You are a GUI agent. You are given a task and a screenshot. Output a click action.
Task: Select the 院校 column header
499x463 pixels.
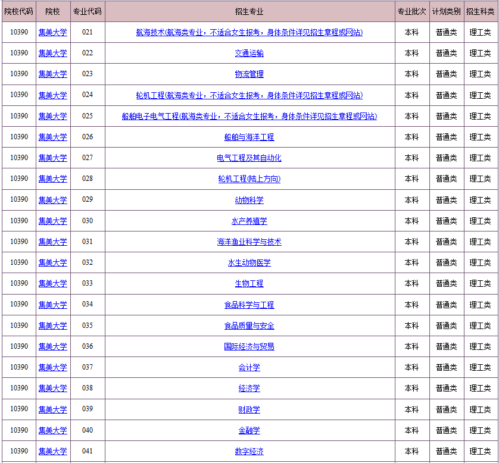click(53, 11)
